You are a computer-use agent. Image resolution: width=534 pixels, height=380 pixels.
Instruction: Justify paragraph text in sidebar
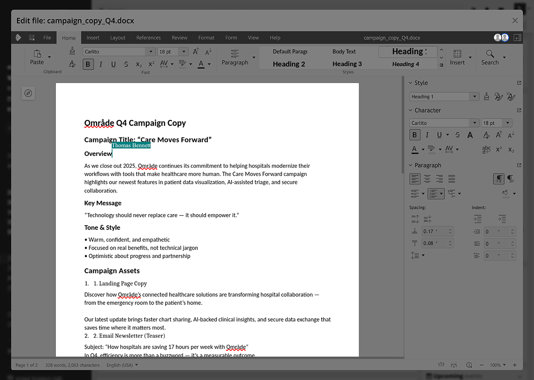[x=451, y=179]
